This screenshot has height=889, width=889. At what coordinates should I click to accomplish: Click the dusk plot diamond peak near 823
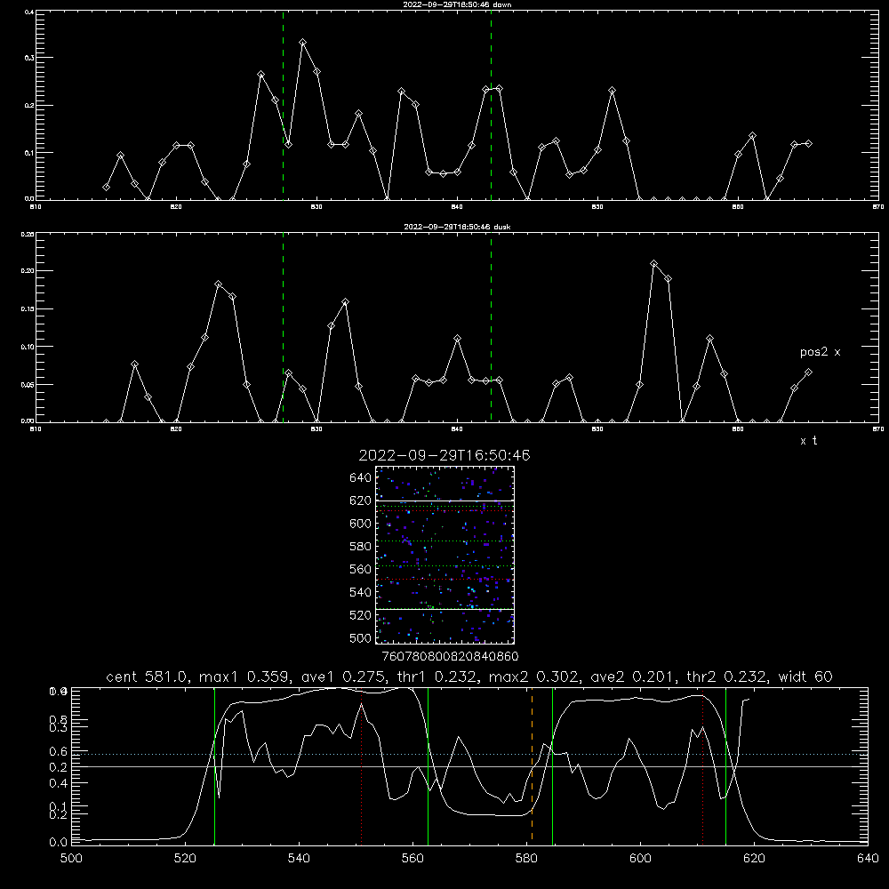pyautogui.click(x=219, y=284)
